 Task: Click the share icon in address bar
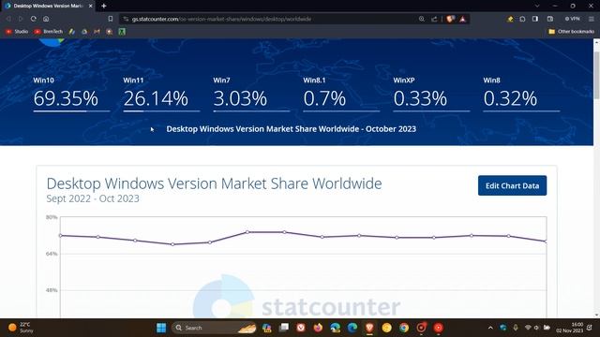point(434,19)
